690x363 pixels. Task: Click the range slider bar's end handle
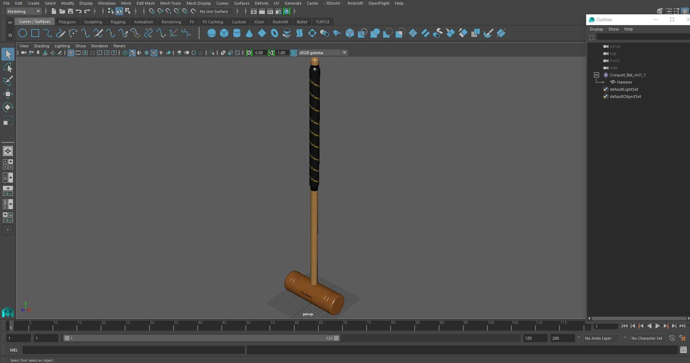click(x=336, y=338)
